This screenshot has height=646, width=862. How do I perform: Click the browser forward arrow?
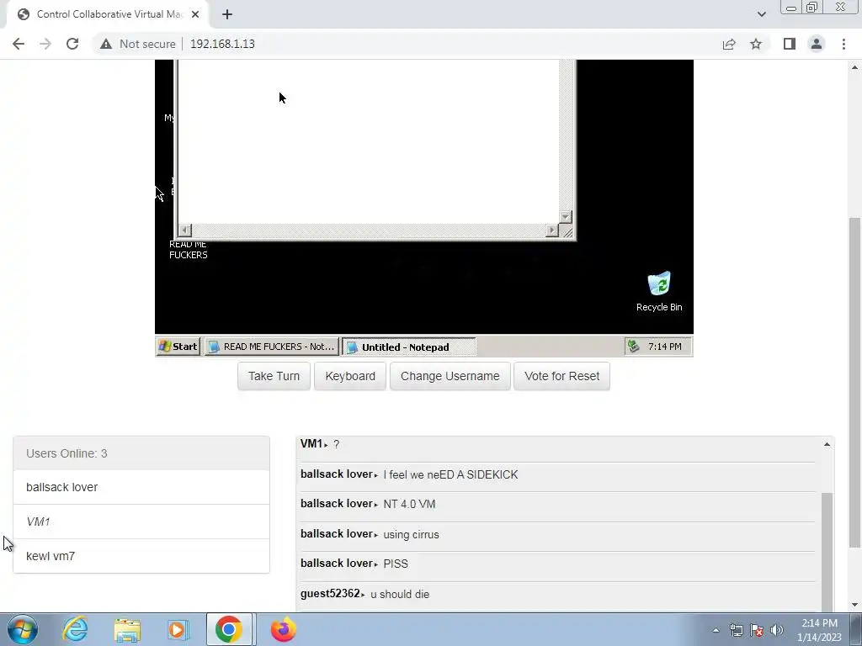tap(45, 44)
